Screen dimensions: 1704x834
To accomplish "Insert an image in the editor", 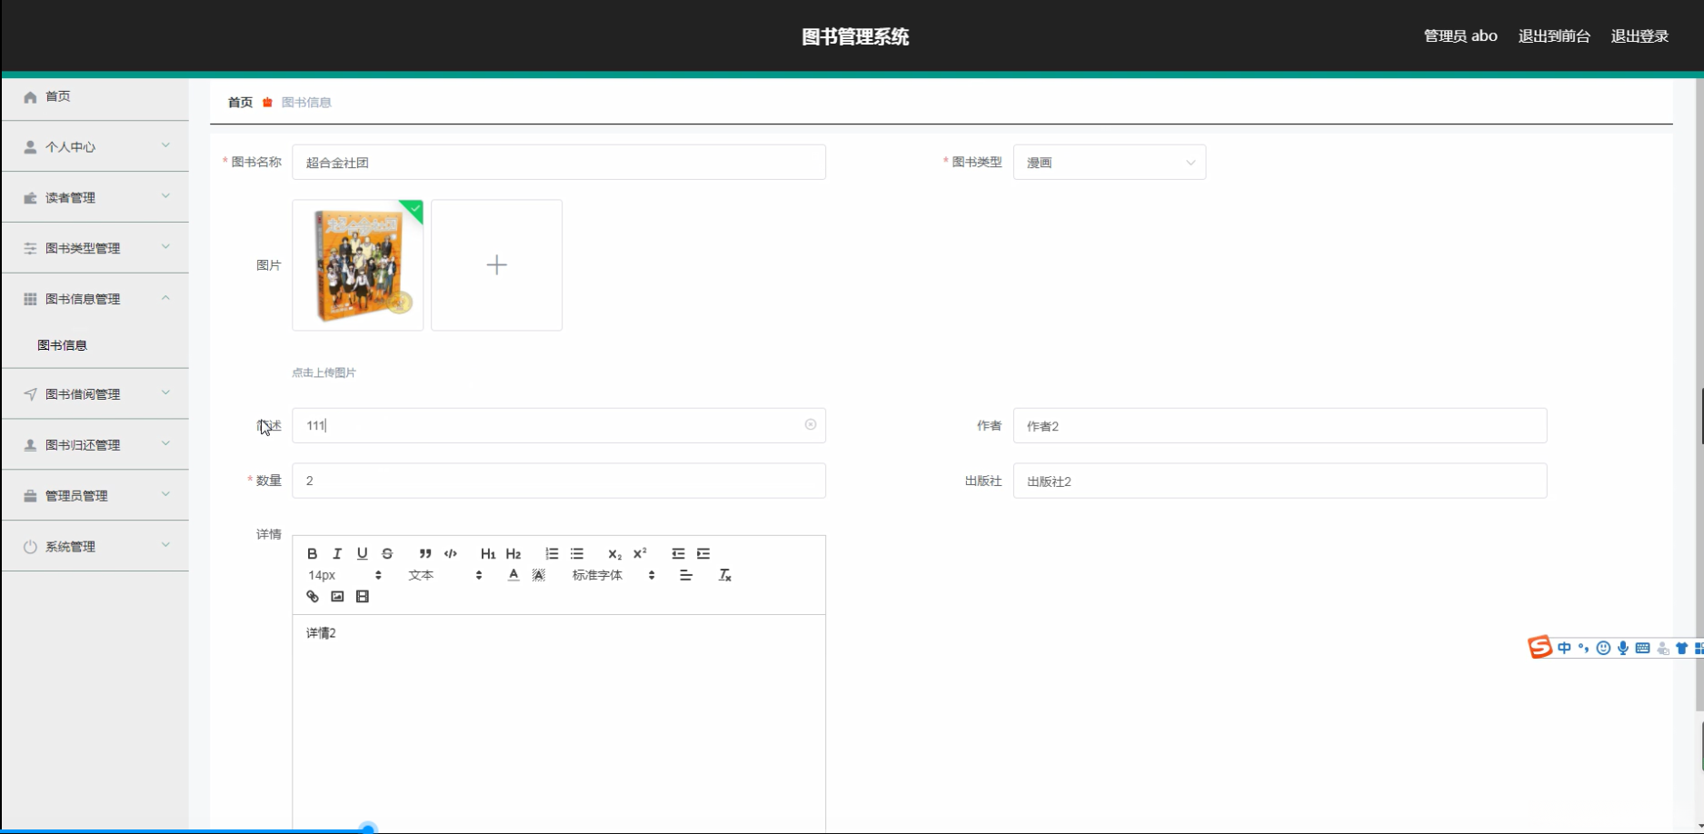I will tap(337, 597).
